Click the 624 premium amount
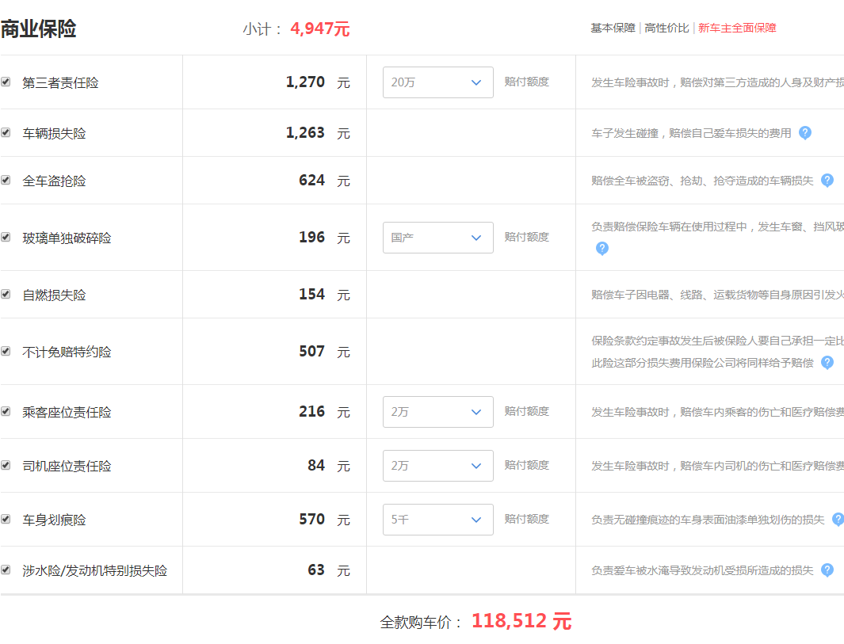Screen dimensions: 844x644 [x=311, y=180]
